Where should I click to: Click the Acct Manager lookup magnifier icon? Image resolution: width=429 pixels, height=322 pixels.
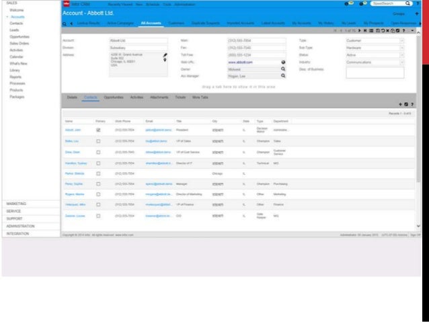coord(283,76)
